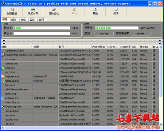Image resolution: width=164 pixels, height=131 pixels.
Task: Click the RAM 使用率 progress bar
Action: point(117,28)
